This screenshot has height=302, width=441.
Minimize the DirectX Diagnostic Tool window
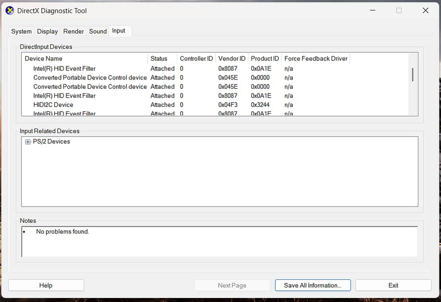(372, 11)
